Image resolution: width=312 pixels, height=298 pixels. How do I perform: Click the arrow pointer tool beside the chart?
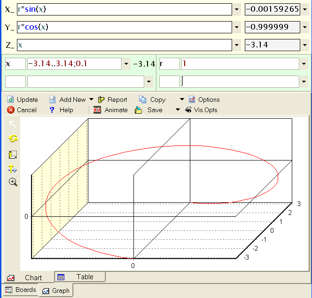click(x=13, y=124)
